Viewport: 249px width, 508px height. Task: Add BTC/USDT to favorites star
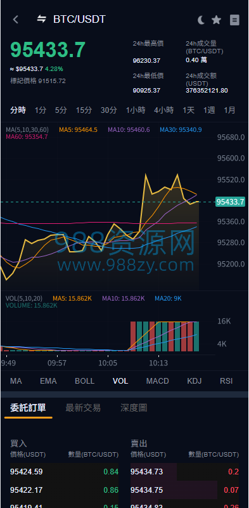coord(216,20)
